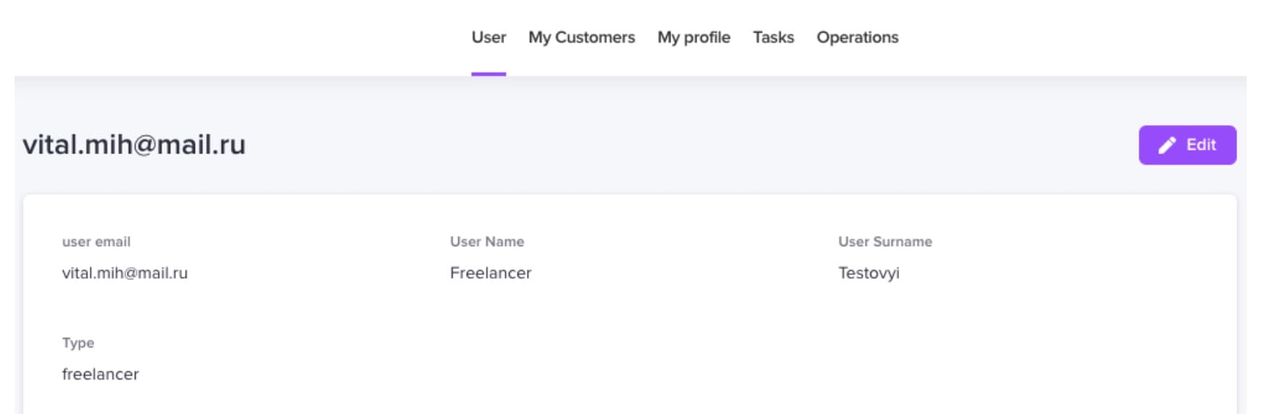This screenshot has height=414, width=1267.
Task: Click the 'Type' field label
Action: (78, 343)
